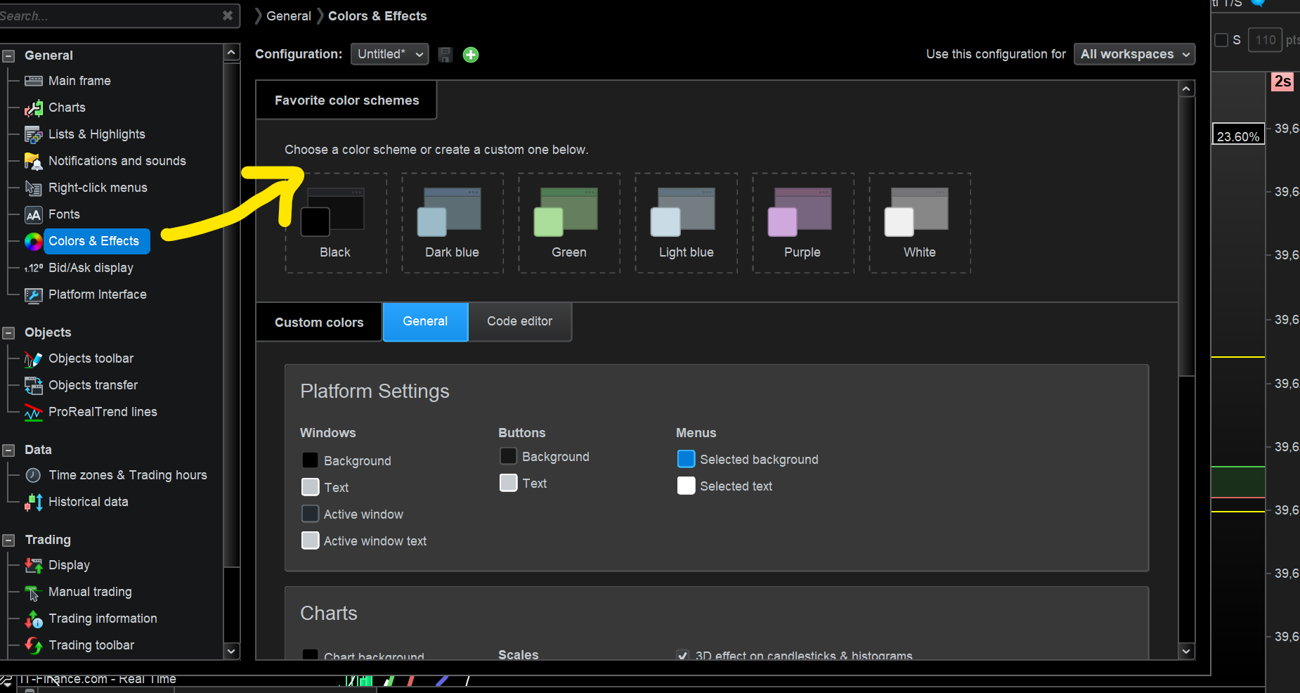Click the Trading Display icon
The height and width of the screenshot is (693, 1300).
33,565
